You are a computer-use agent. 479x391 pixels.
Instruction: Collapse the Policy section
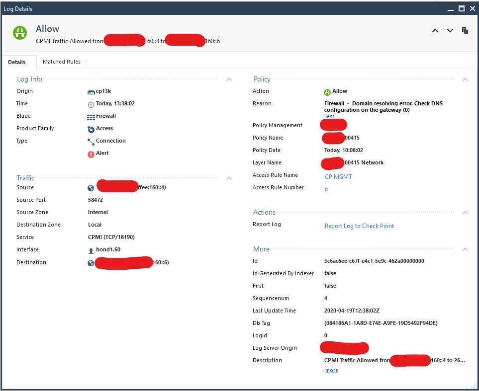point(465,79)
